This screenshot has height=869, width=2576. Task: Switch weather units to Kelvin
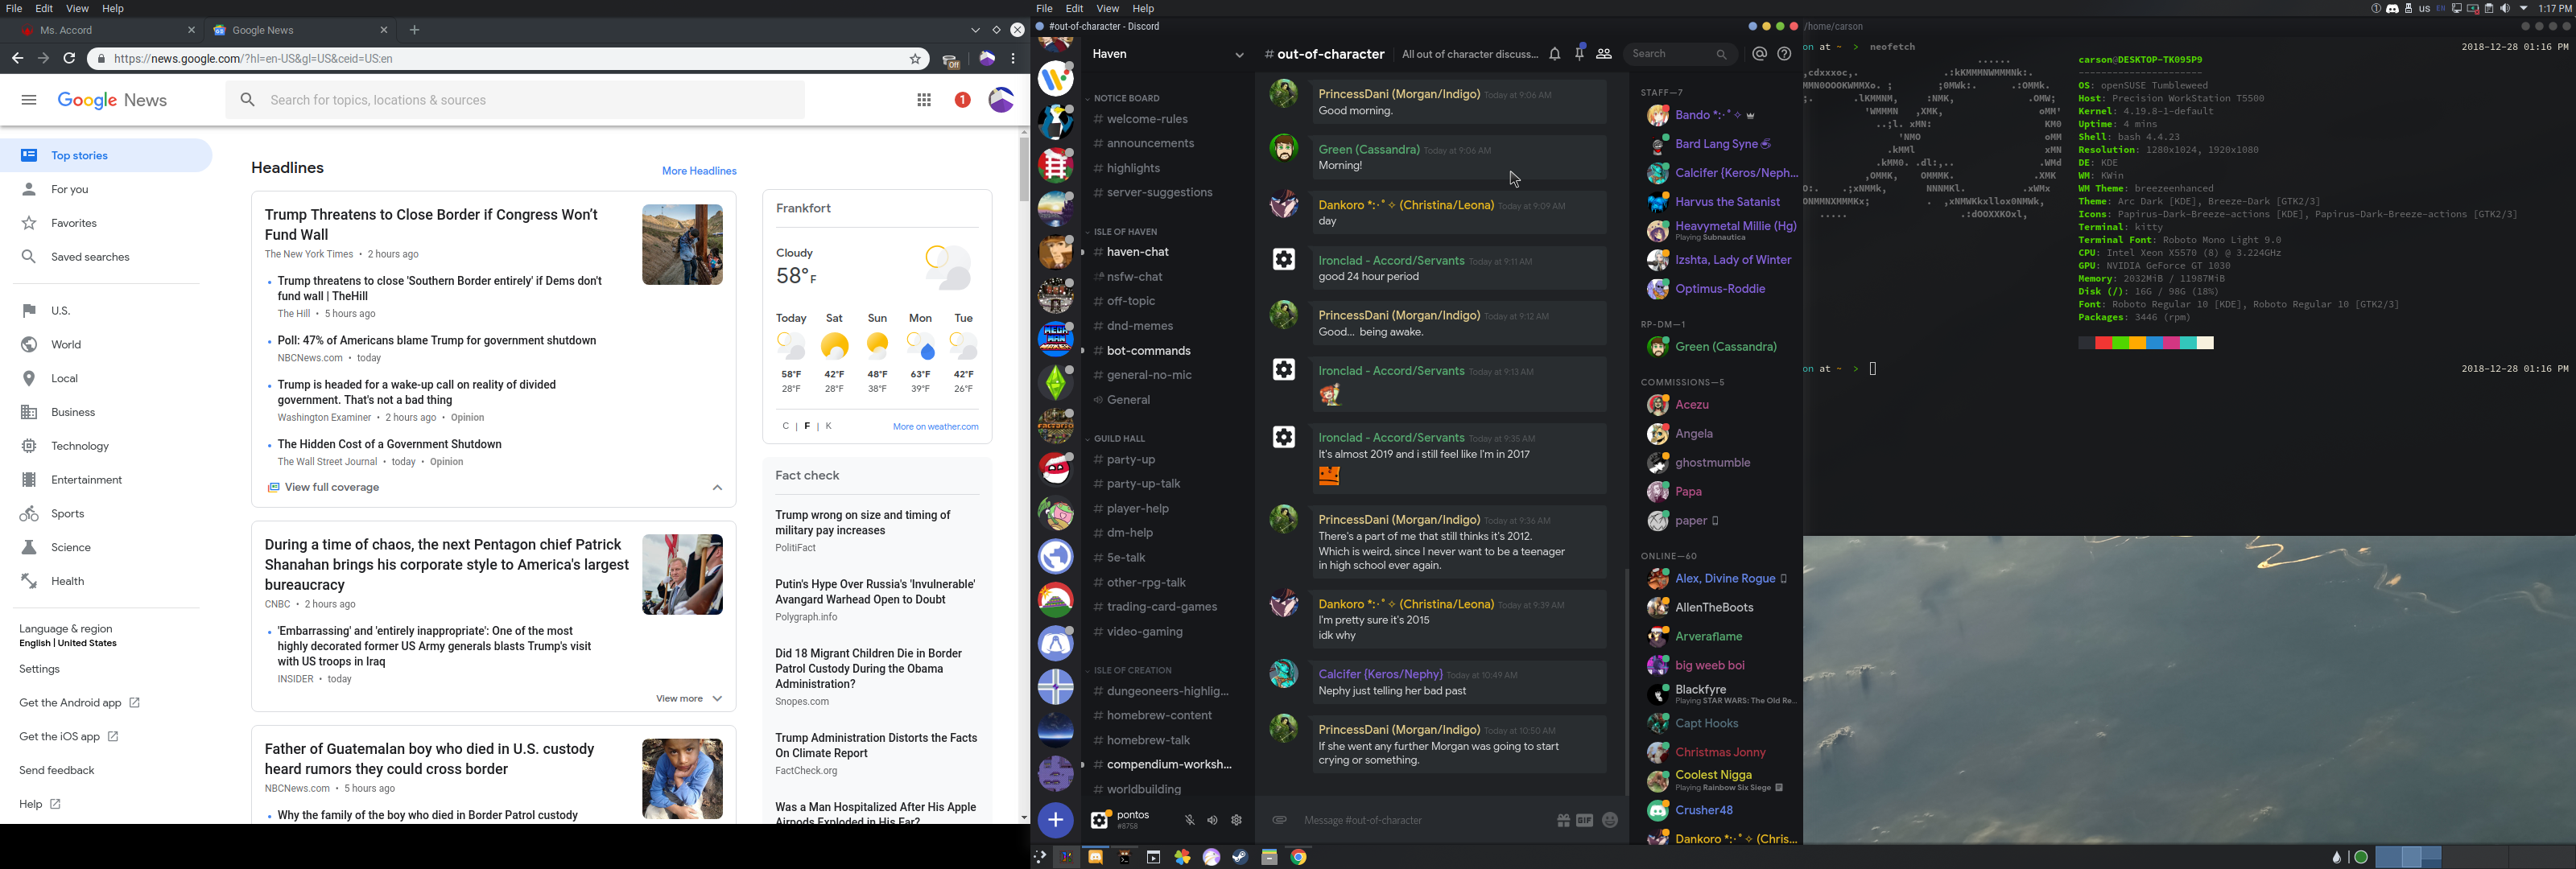click(829, 427)
